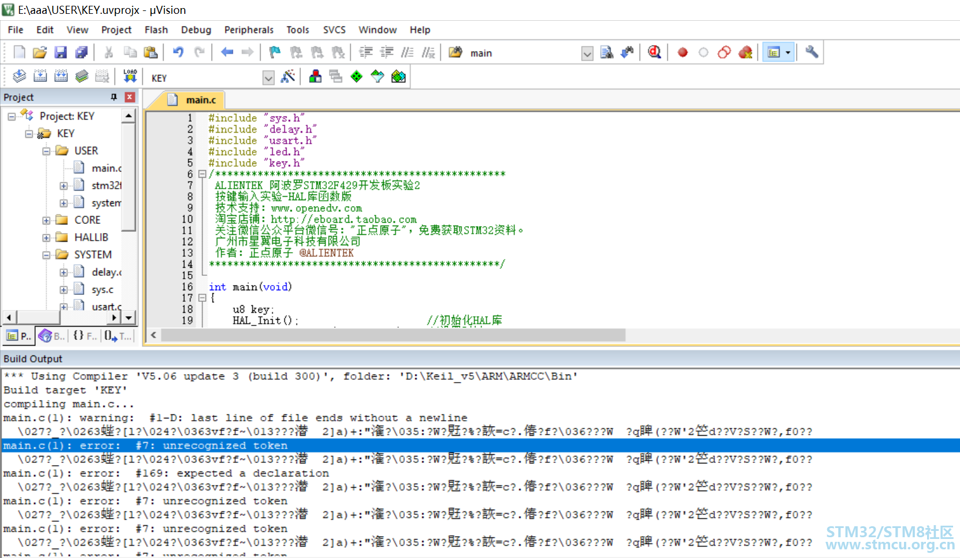Rebuild all target files icon
The width and height of the screenshot is (960, 558).
[61, 76]
